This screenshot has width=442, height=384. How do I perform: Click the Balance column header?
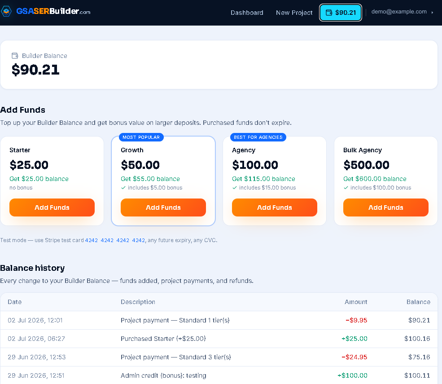tap(418, 302)
